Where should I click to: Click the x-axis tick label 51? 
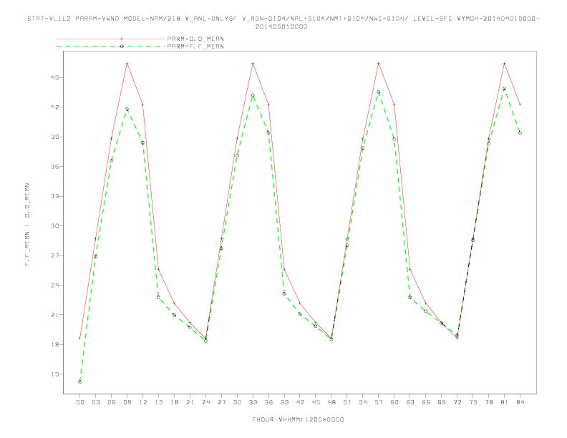click(347, 402)
